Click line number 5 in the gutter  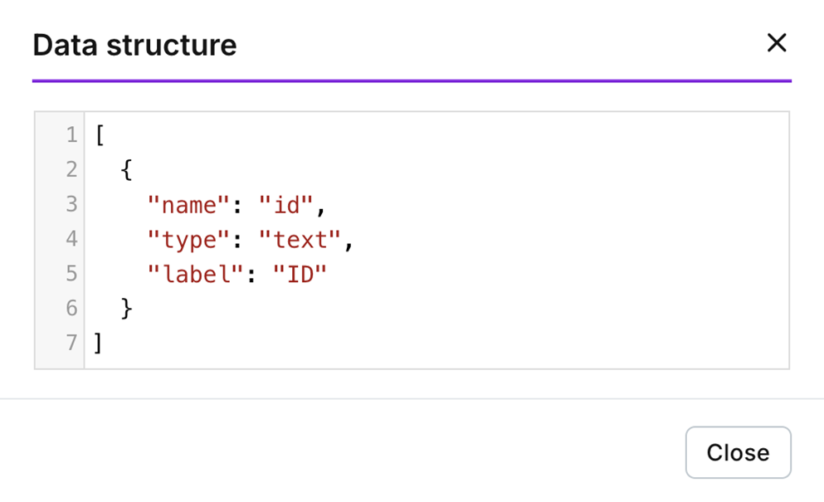(x=71, y=274)
